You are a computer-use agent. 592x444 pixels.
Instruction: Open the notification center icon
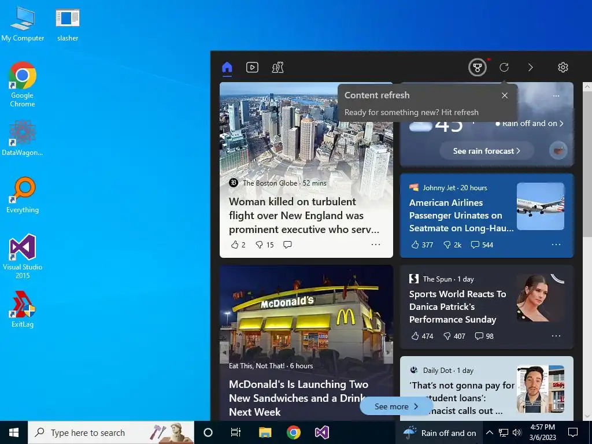point(573,432)
